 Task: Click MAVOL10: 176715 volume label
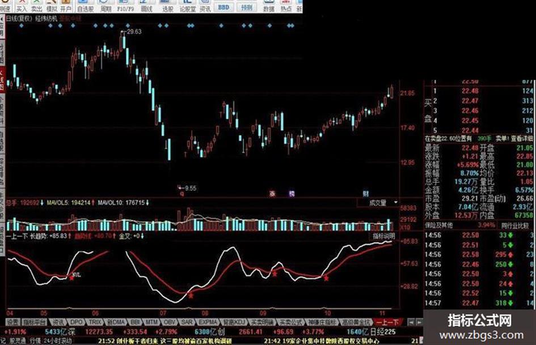coord(121,203)
